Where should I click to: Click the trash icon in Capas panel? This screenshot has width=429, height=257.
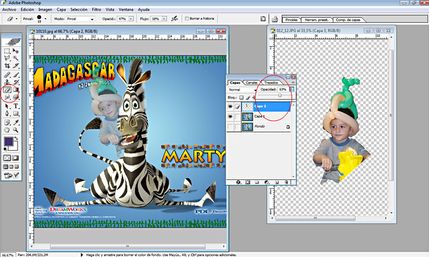click(286, 182)
